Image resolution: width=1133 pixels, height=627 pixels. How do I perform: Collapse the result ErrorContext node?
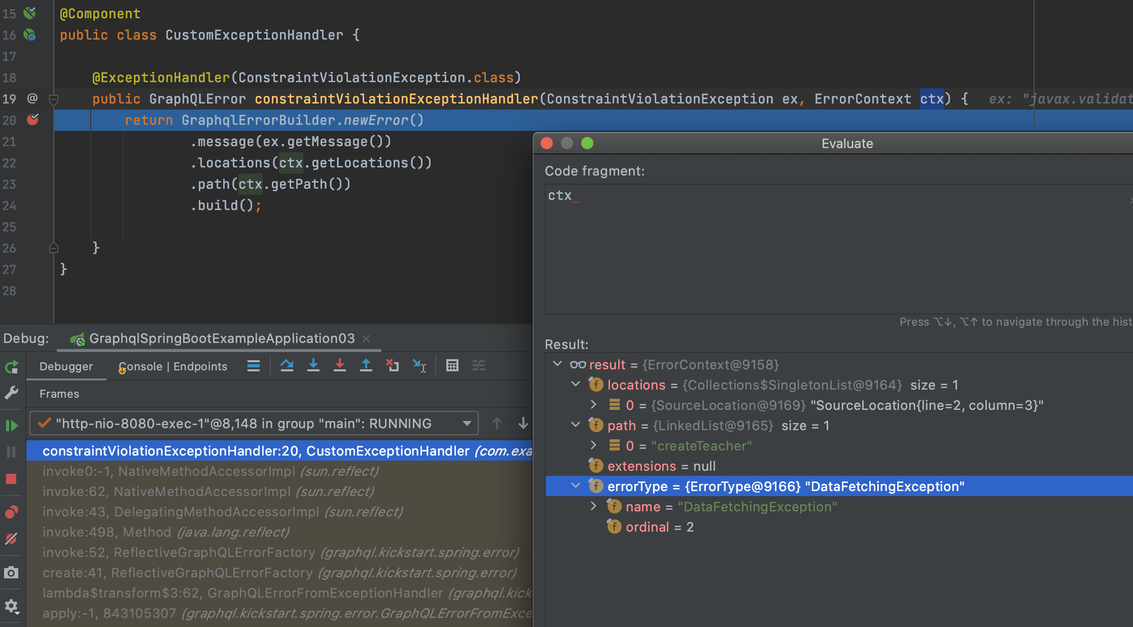tap(557, 364)
